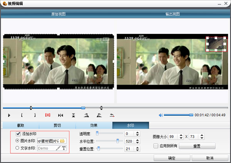
Task: Select the watermark image in output view
Action: (x=216, y=44)
